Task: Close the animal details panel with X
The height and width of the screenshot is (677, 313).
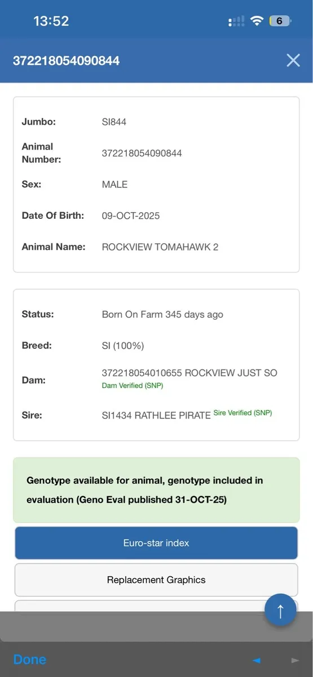Action: click(293, 60)
